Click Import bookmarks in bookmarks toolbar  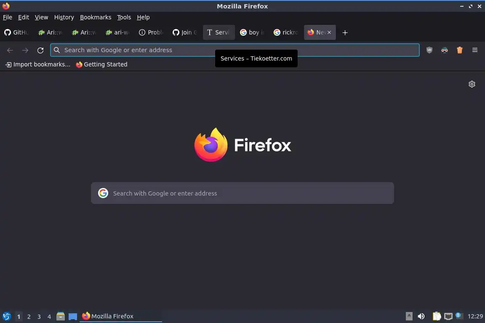38,64
